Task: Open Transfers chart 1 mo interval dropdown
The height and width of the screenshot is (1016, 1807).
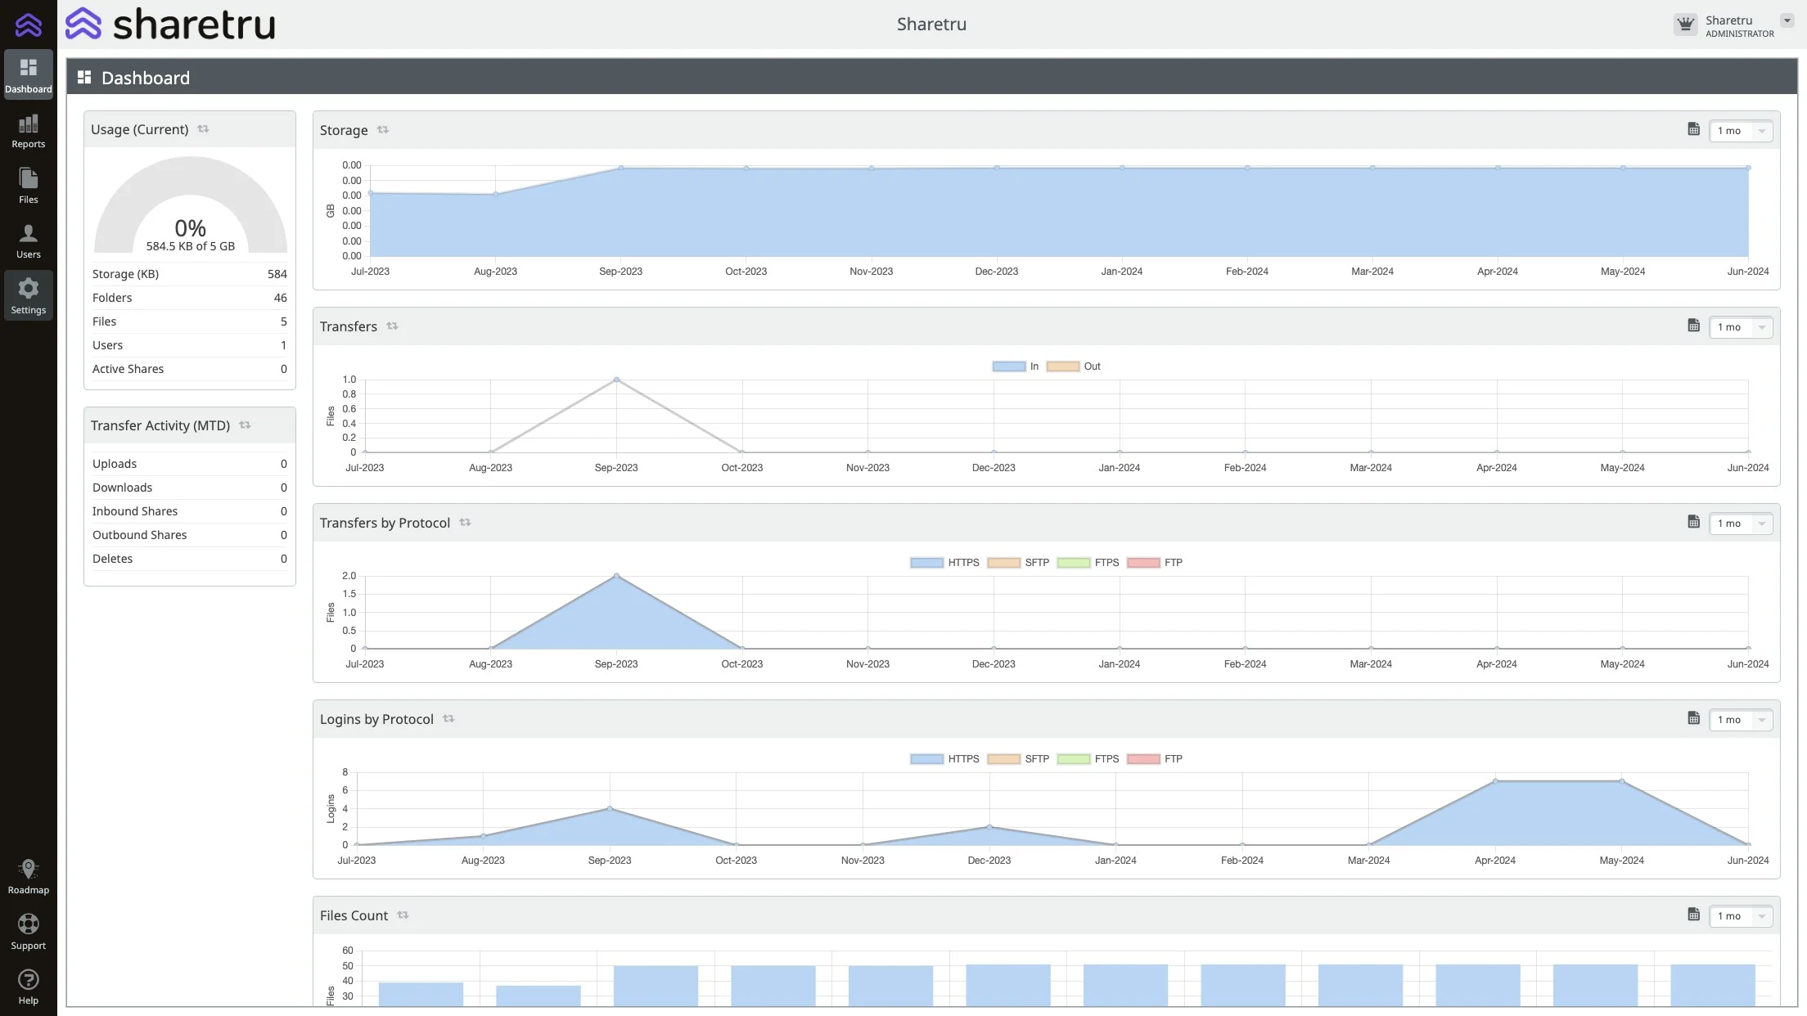Action: 1740,327
